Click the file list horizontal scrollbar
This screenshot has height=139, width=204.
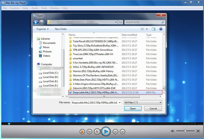[104, 97]
